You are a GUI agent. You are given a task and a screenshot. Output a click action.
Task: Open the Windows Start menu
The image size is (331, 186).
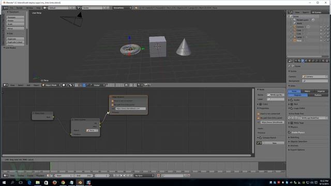(4, 182)
